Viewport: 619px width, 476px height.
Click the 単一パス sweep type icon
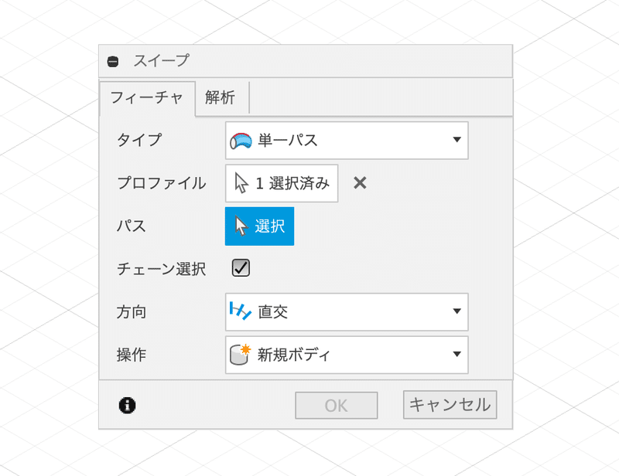pos(241,141)
